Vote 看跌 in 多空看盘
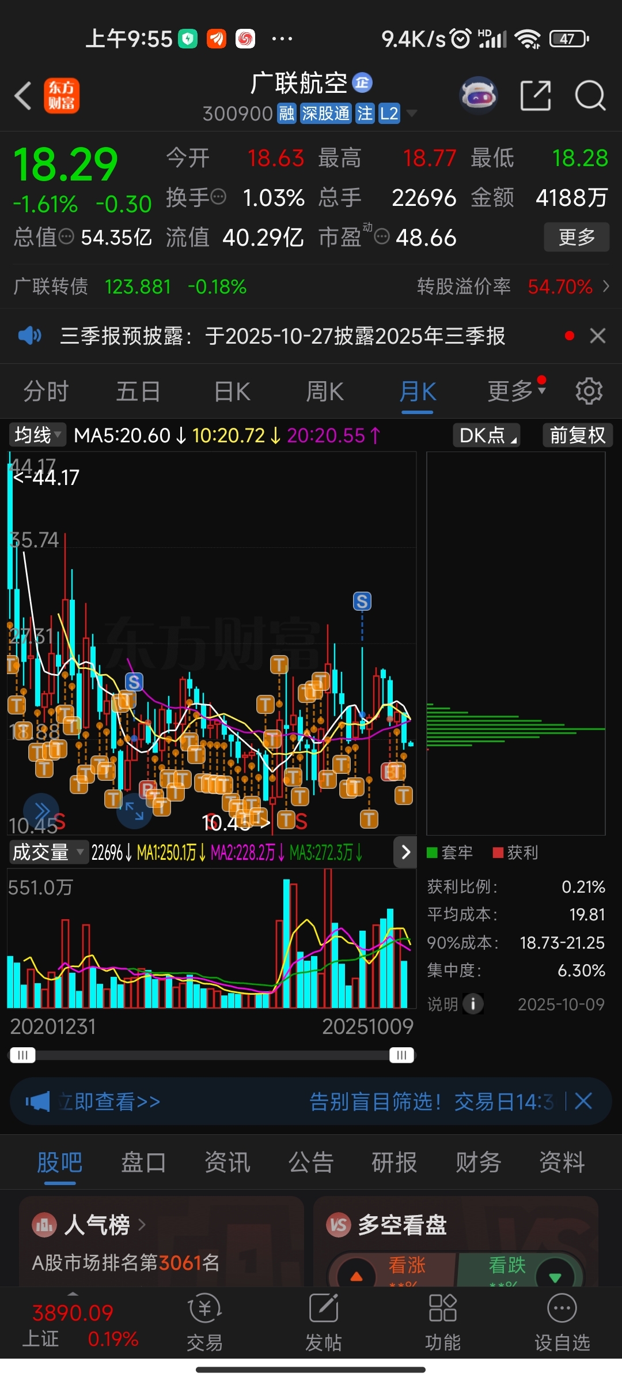The width and height of the screenshot is (622, 1384). click(x=521, y=1270)
